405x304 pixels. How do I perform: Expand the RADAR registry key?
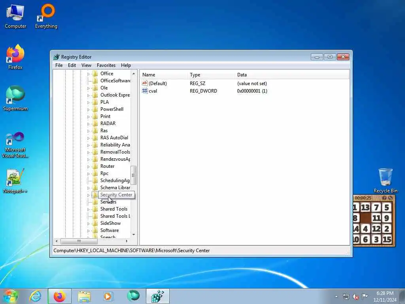(88, 124)
